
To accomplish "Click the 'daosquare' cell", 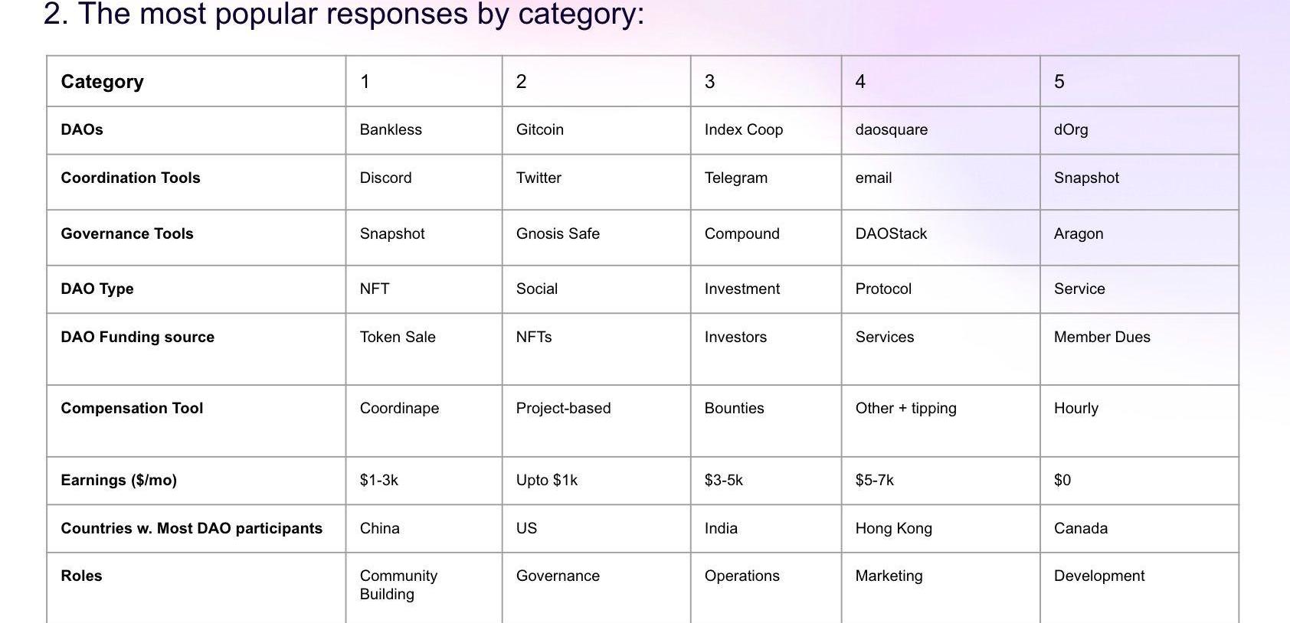I will [x=941, y=130].
